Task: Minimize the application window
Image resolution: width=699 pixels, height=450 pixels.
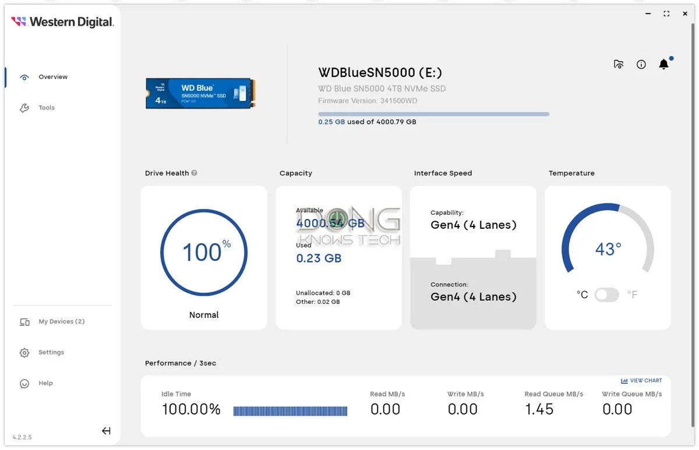Action: [x=648, y=14]
